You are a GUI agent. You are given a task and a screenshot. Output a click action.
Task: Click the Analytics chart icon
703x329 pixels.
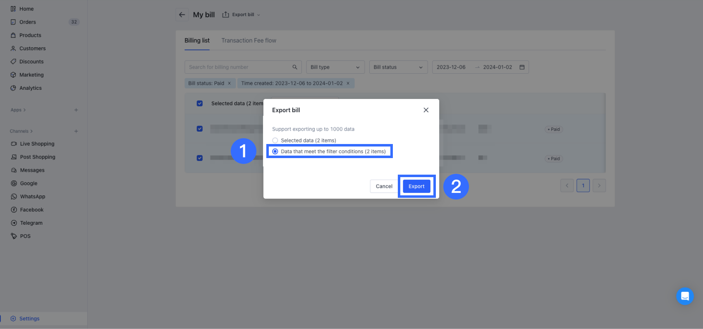click(13, 88)
